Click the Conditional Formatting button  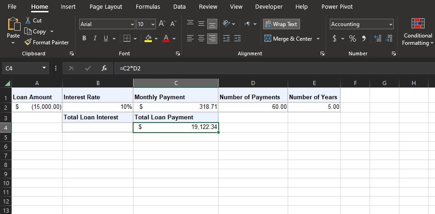coord(418,32)
